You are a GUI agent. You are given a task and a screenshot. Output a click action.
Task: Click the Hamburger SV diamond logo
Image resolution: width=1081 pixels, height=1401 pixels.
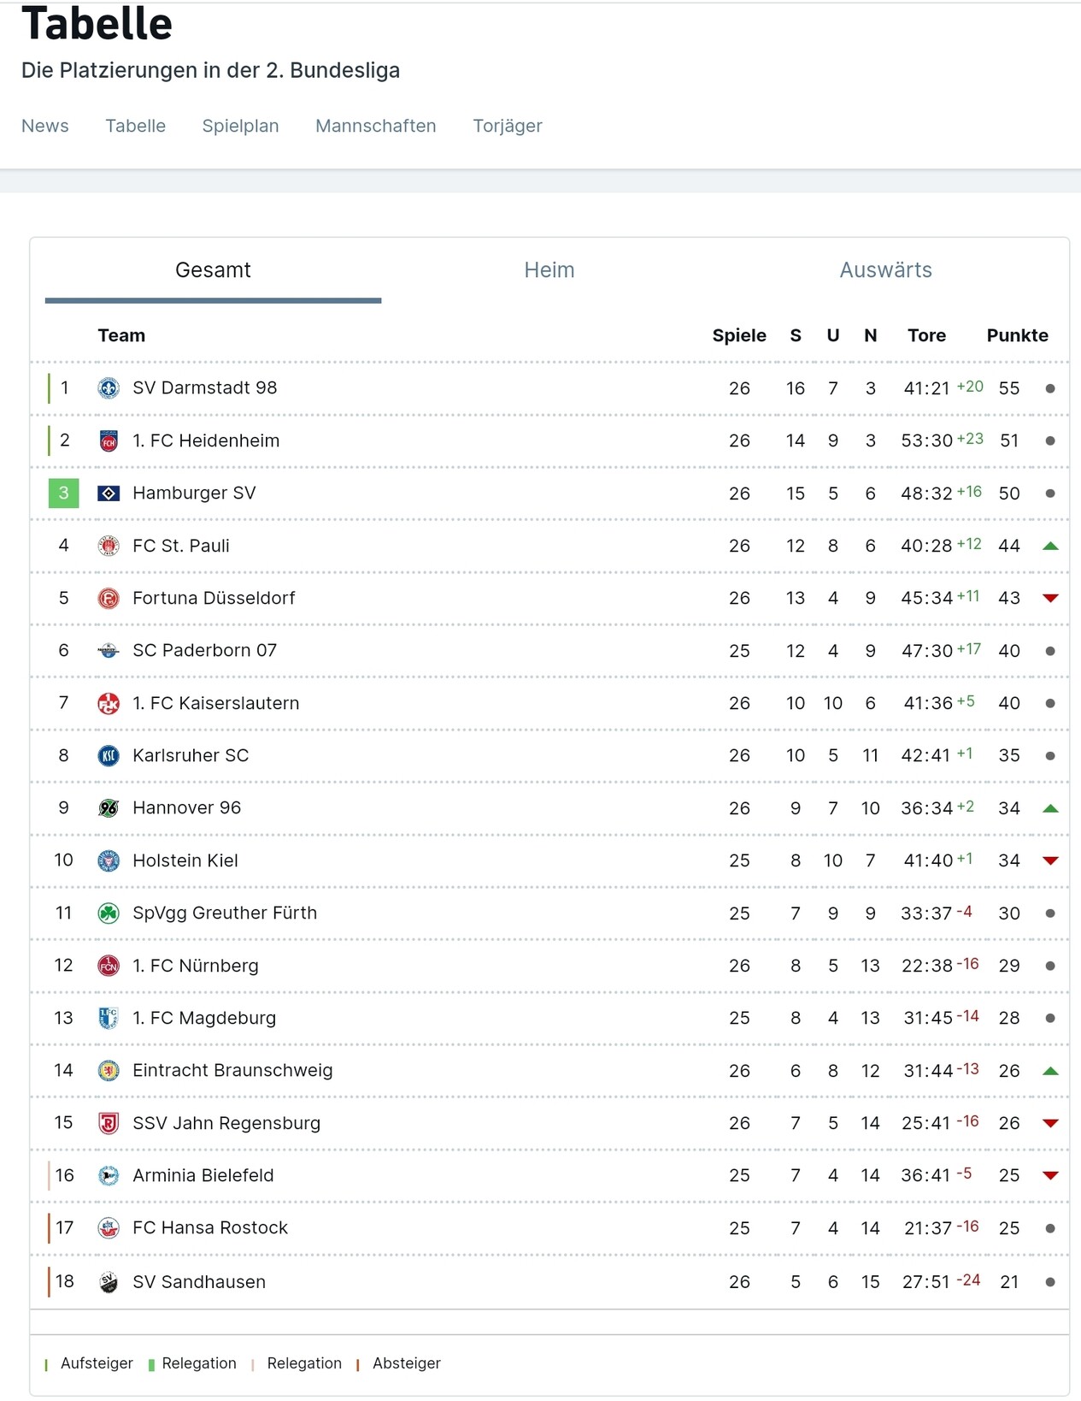tap(109, 494)
